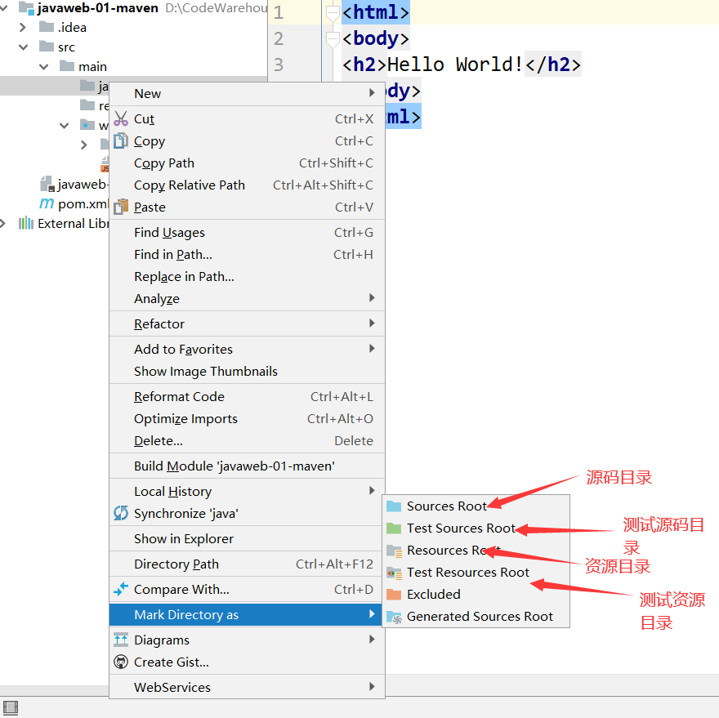Select Replace in Path menu item
The width and height of the screenshot is (719, 718).
[x=247, y=276]
